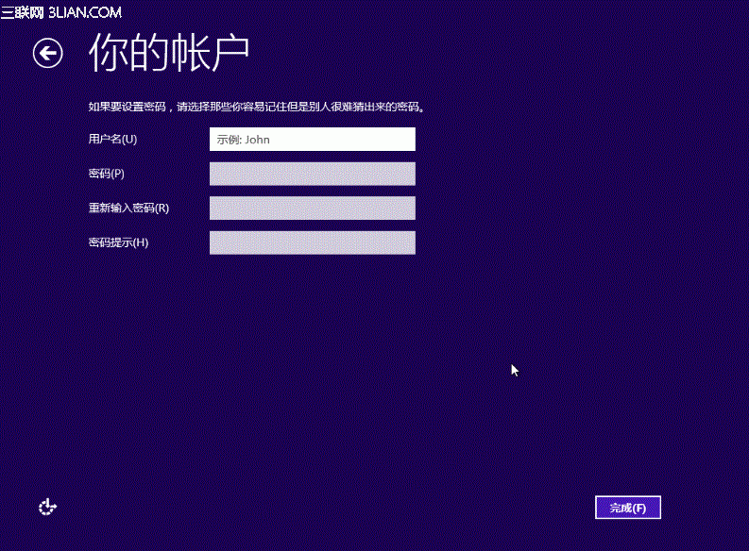749x551 pixels.
Task: Focus the 密码(P) password field
Action: coord(312,174)
